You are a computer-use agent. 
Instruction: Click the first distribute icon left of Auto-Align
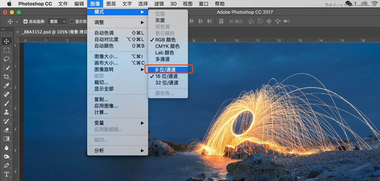[x=192, y=21]
